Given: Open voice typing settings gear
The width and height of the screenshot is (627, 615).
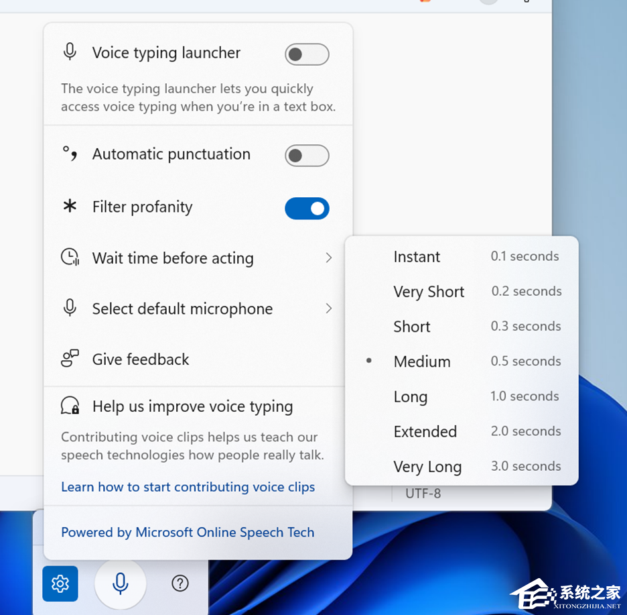Looking at the screenshot, I should [x=60, y=583].
